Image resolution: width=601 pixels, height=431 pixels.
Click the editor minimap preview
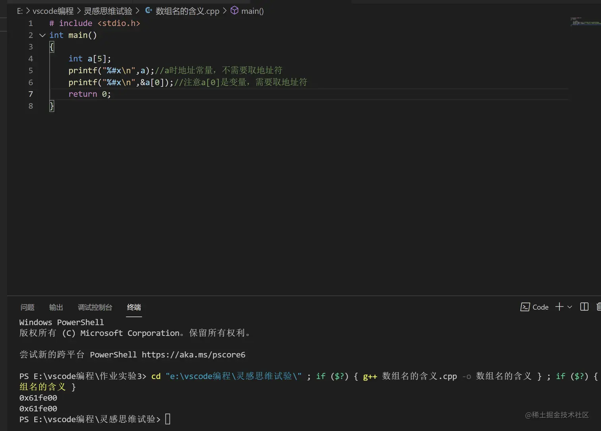585,22
